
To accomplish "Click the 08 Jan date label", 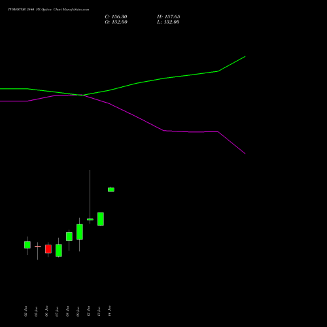I will [x=67, y=311].
